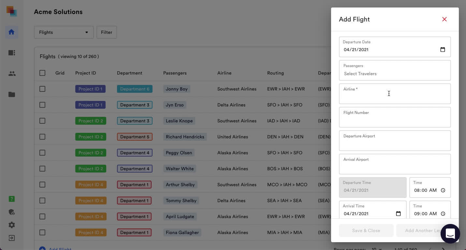Click routing DEN > IAH > DEN
The height and width of the screenshot is (250, 466).
(x=285, y=137)
